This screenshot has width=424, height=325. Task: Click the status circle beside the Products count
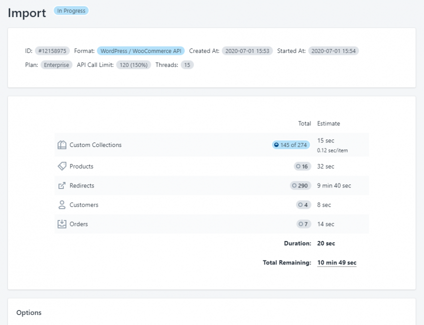click(300, 166)
